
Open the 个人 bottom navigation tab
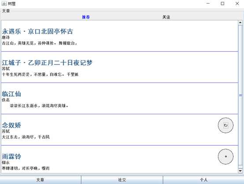point(203,180)
